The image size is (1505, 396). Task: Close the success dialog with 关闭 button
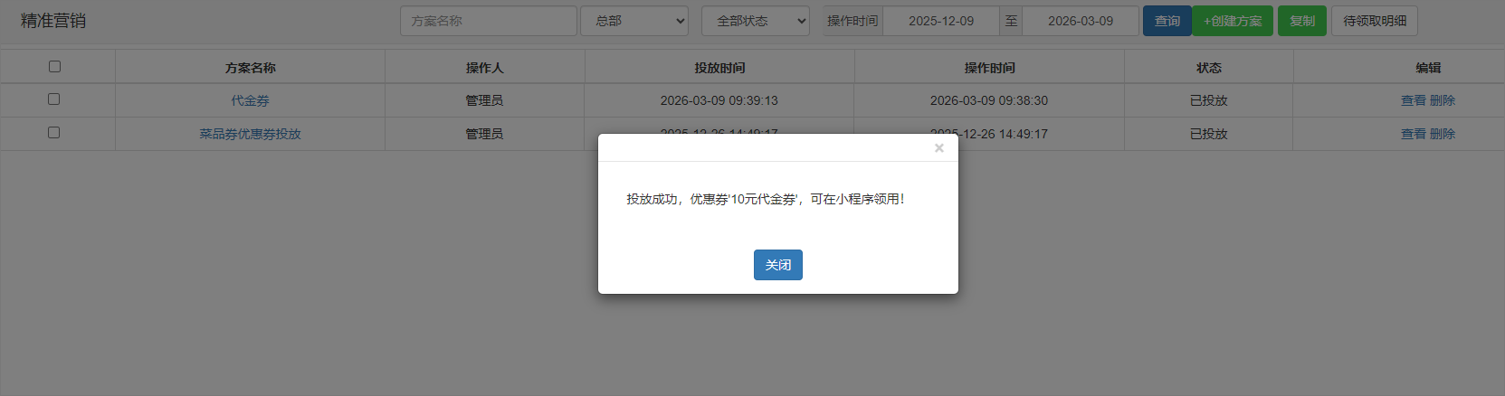pyautogui.click(x=777, y=265)
